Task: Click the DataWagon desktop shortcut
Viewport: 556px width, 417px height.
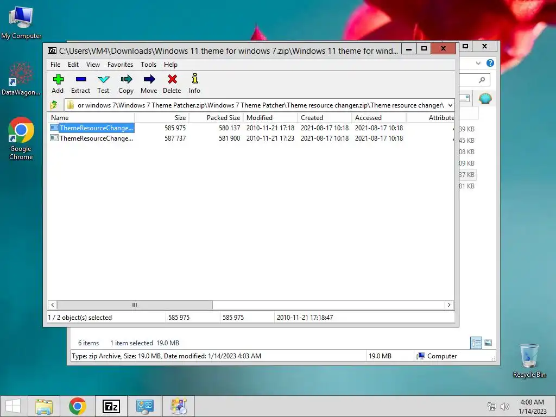Action: [x=21, y=79]
